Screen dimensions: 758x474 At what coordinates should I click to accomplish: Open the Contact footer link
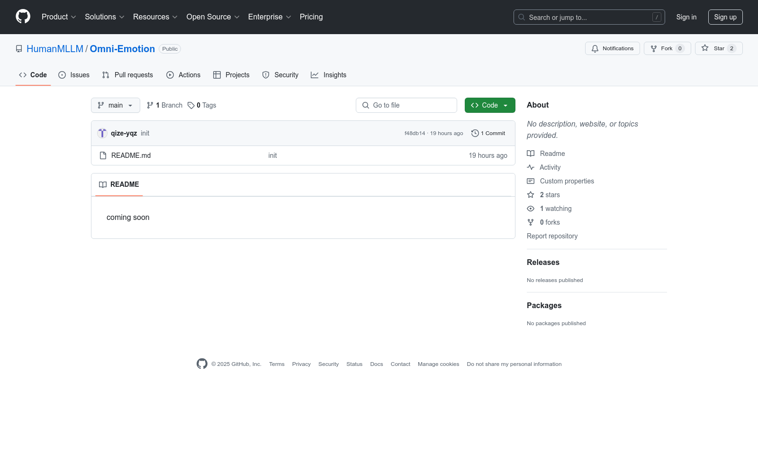(400, 364)
